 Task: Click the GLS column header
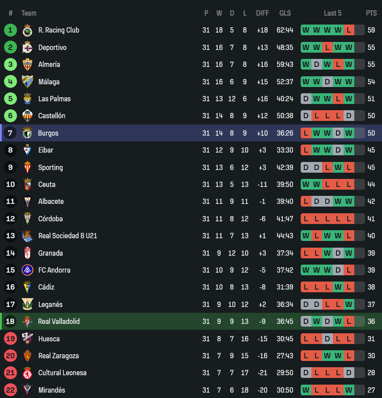tap(285, 13)
